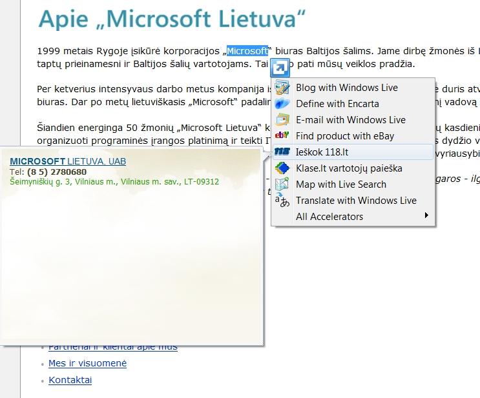Click the Live Search map icon
This screenshot has height=398, width=480.
[282, 184]
